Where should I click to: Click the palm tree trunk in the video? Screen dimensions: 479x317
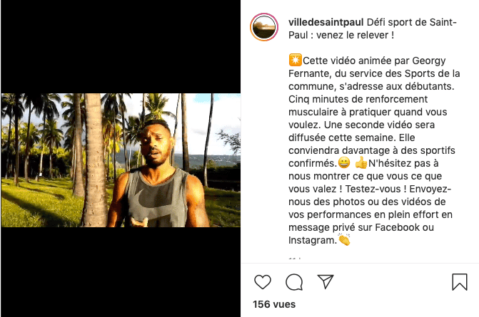coord(94,160)
